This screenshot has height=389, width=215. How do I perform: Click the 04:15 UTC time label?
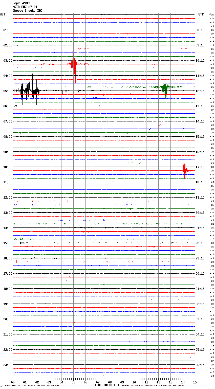pos(200,334)
